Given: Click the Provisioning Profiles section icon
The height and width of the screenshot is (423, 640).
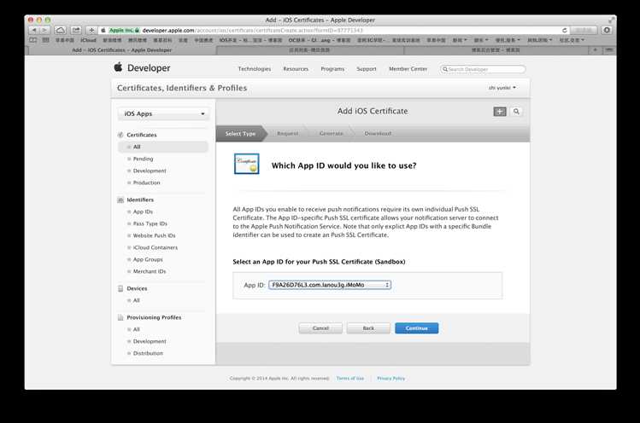Looking at the screenshot, I should (x=120, y=317).
